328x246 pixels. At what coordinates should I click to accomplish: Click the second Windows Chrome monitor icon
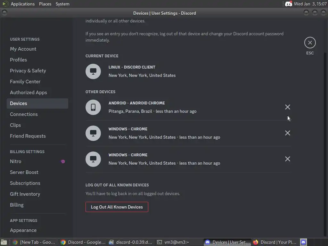pyautogui.click(x=93, y=159)
